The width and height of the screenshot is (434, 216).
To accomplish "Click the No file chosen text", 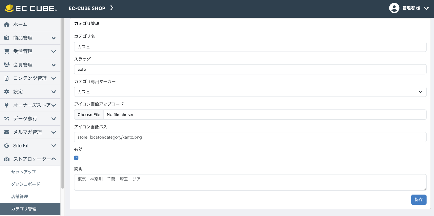I will coord(121,114).
